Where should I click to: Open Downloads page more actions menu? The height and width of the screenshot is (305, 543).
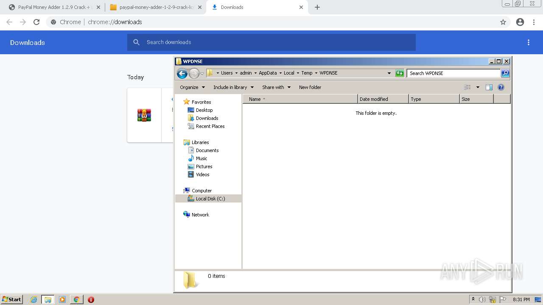[x=529, y=42]
